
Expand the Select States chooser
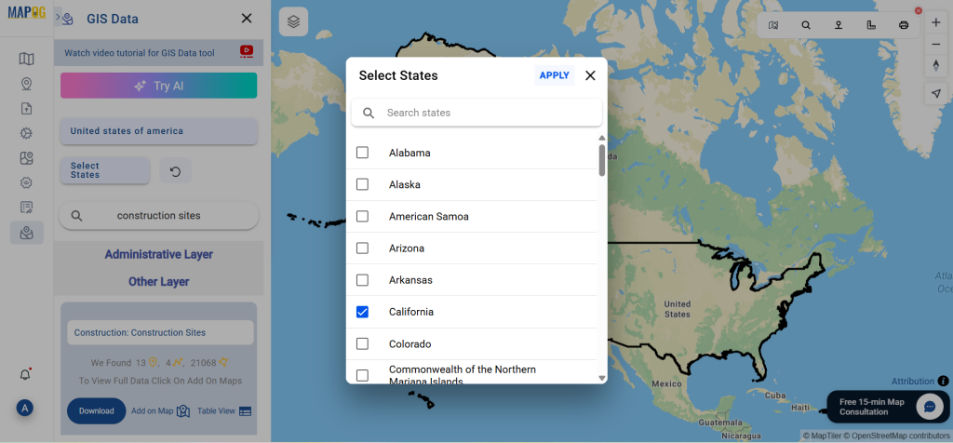[x=104, y=170]
